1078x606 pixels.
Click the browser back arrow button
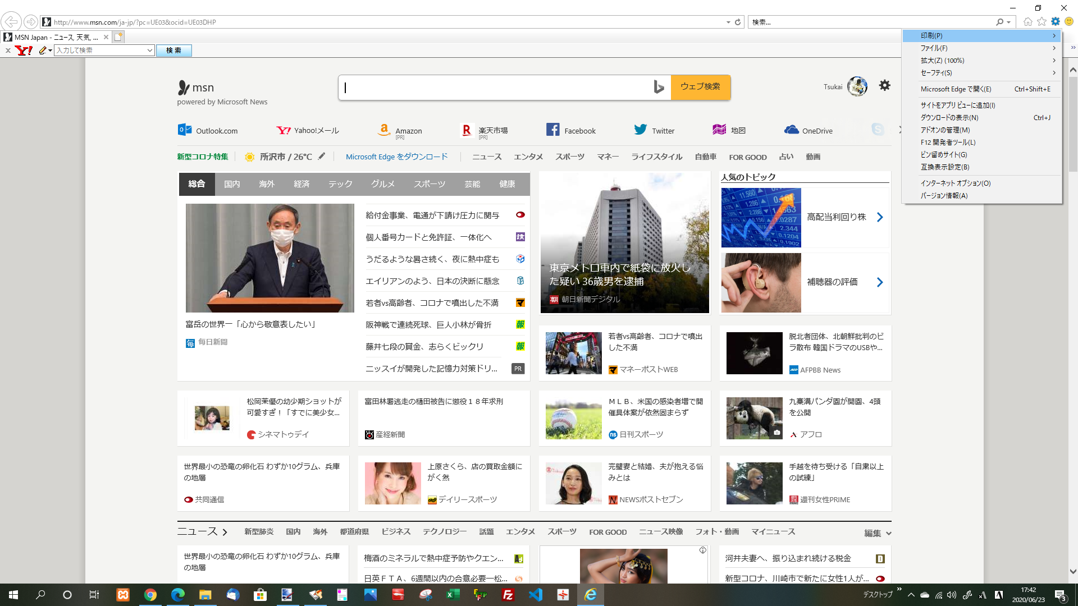point(11,22)
